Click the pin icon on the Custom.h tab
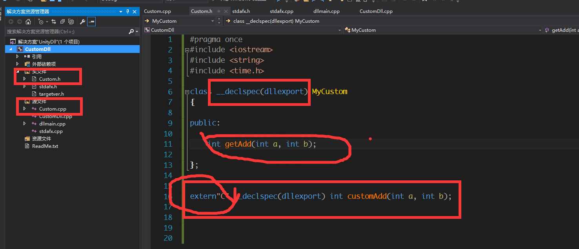Screen dimensions: 579x249 point(219,11)
